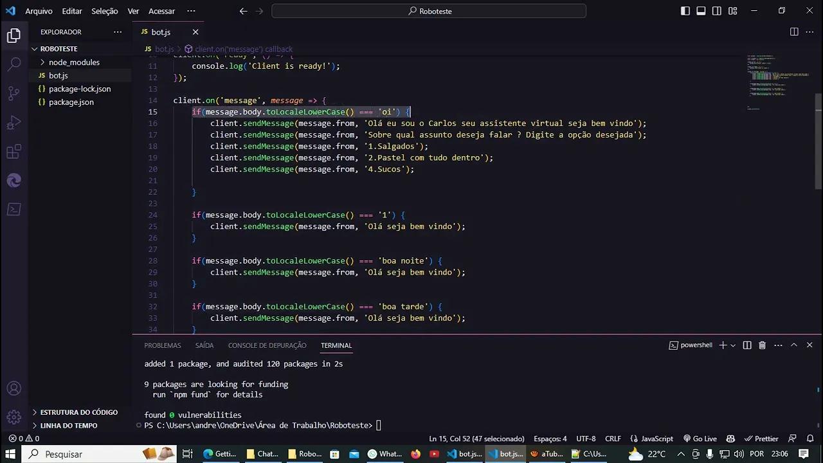Switch to the SAÍDA tab
823x463 pixels.
204,345
